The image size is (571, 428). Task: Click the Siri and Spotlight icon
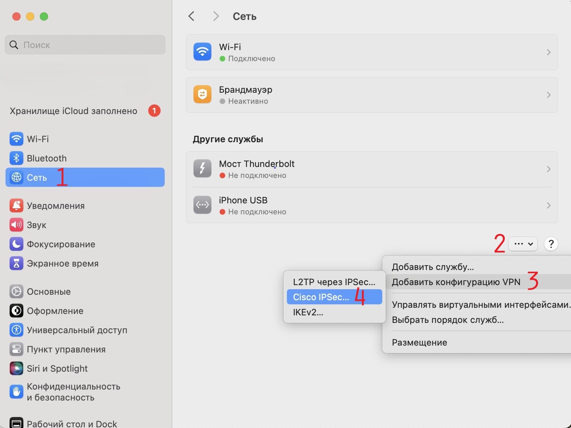point(16,369)
